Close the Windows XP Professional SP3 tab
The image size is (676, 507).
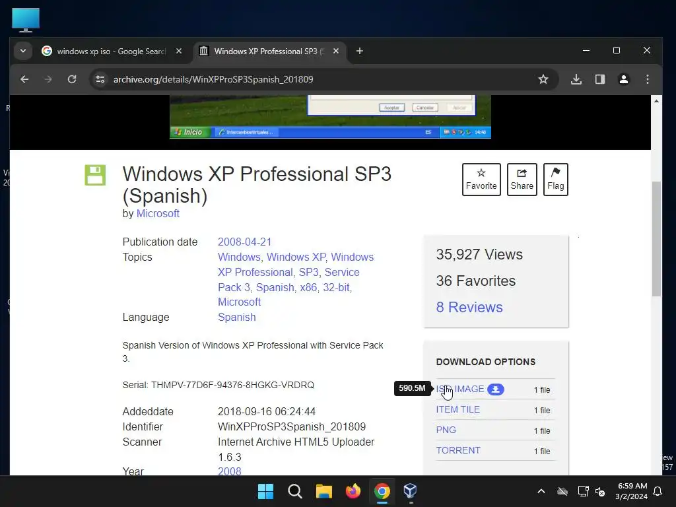point(336,51)
